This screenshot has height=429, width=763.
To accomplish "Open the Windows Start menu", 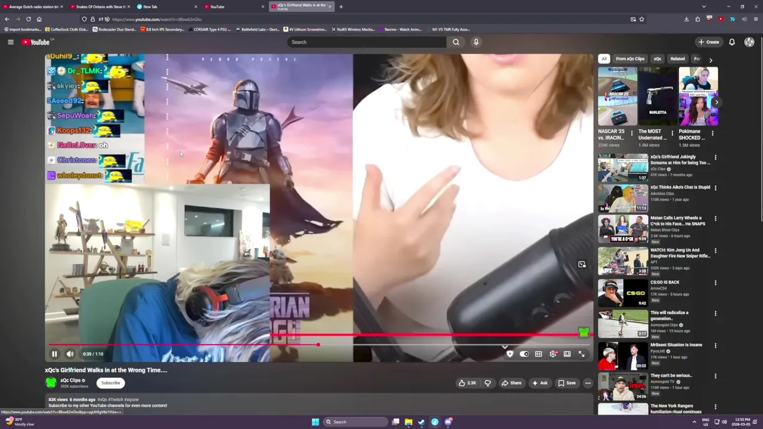I will pos(315,422).
